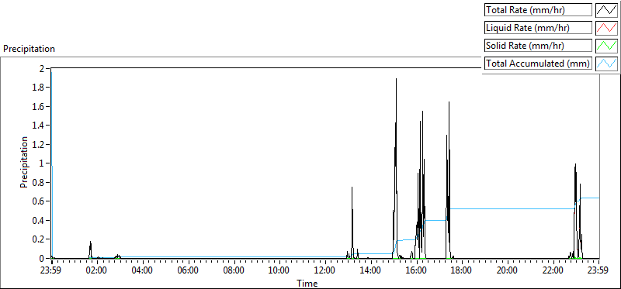Screen dimensions: 621x289
Task: Click the 22:00 time tick label
Action: coord(553,271)
